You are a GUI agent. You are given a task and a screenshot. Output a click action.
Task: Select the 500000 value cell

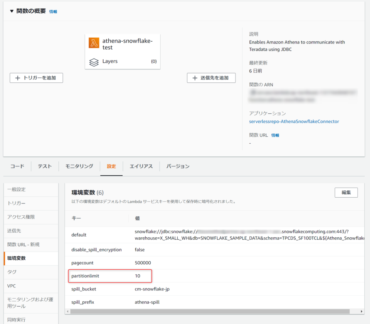pos(143,263)
